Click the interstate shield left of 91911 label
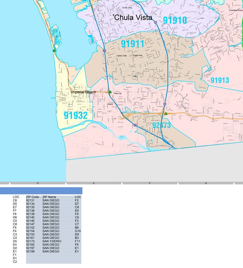This screenshot has width=243, height=268. click(104, 50)
